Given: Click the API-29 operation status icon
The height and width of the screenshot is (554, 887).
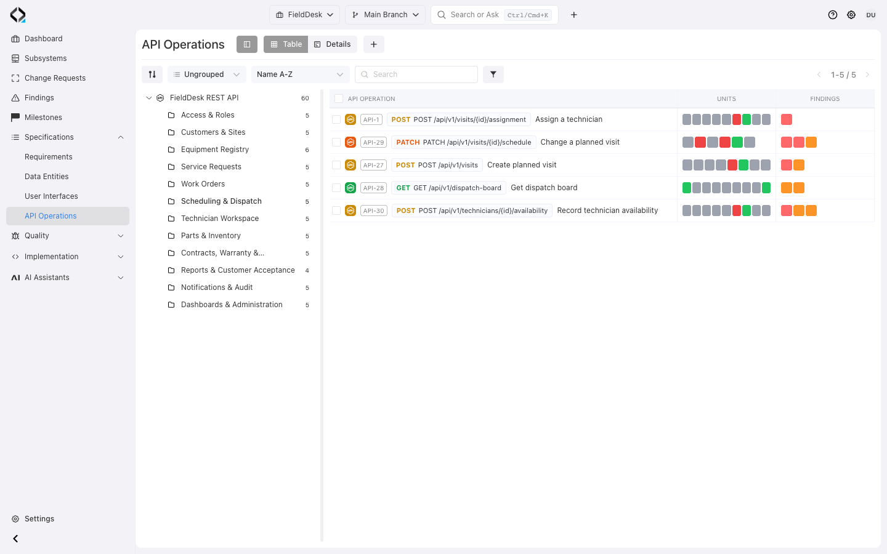Looking at the screenshot, I should point(350,142).
